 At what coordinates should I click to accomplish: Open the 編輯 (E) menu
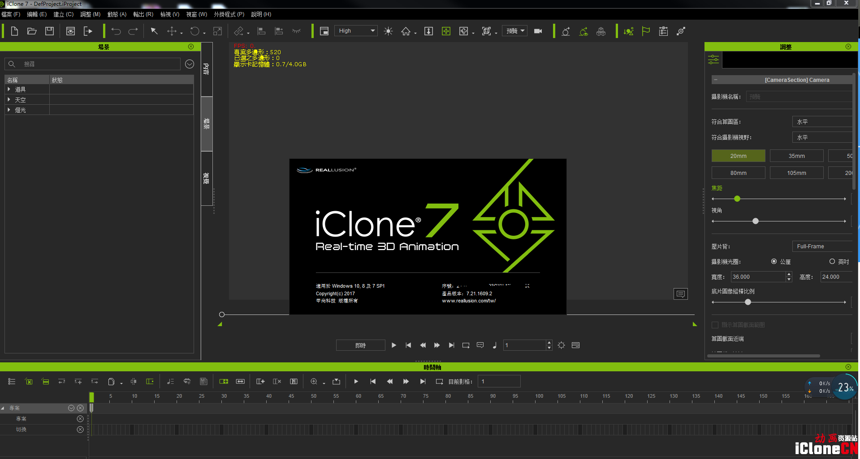pyautogui.click(x=37, y=14)
